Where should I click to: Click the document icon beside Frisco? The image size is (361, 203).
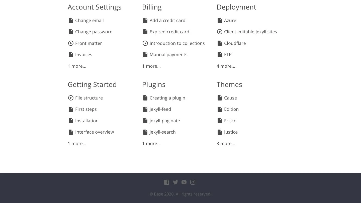click(x=220, y=121)
